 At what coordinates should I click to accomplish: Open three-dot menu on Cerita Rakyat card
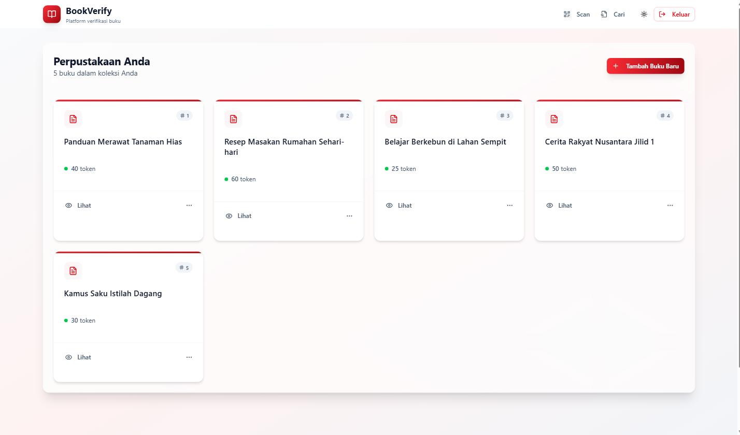click(x=670, y=206)
